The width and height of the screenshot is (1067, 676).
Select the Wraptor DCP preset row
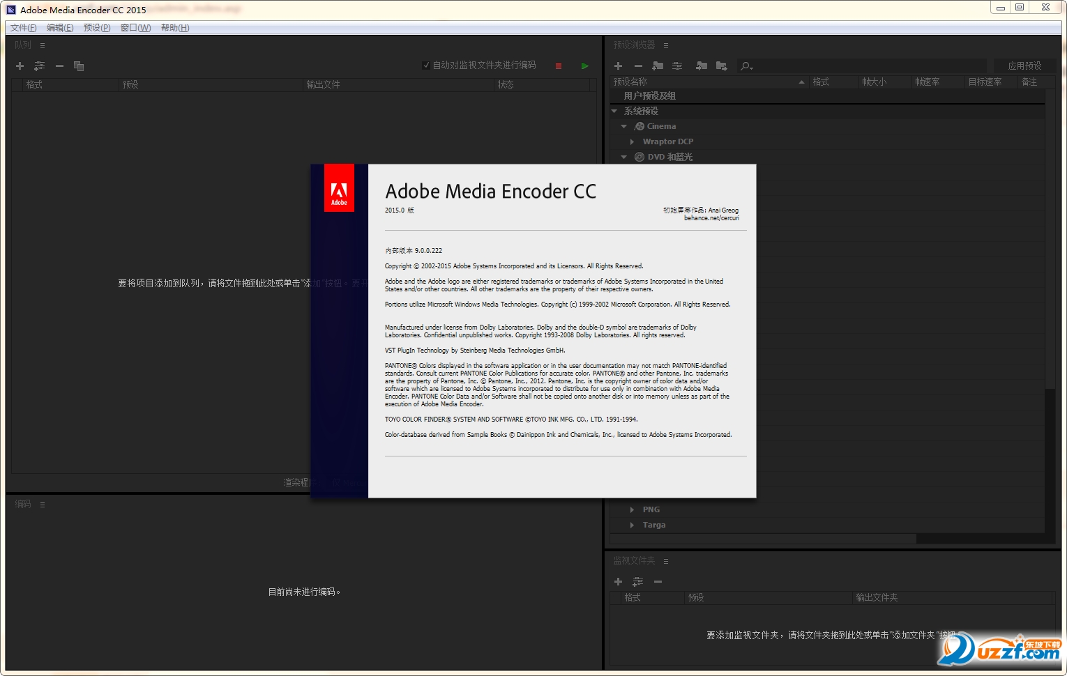827,141
